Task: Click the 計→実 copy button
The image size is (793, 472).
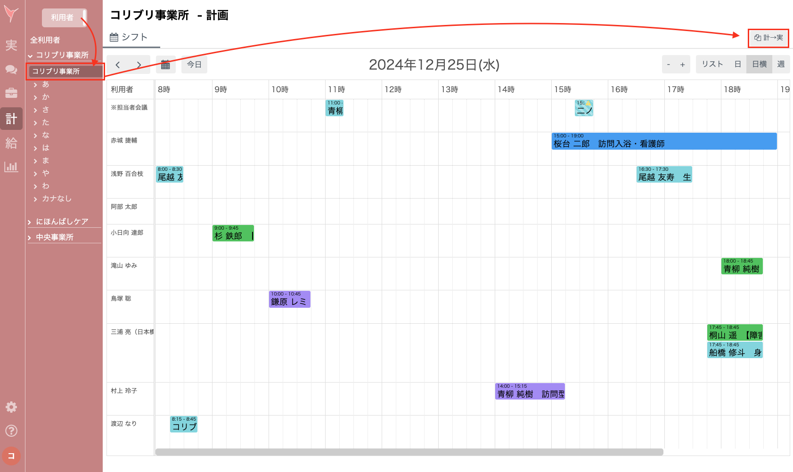Action: click(x=768, y=38)
